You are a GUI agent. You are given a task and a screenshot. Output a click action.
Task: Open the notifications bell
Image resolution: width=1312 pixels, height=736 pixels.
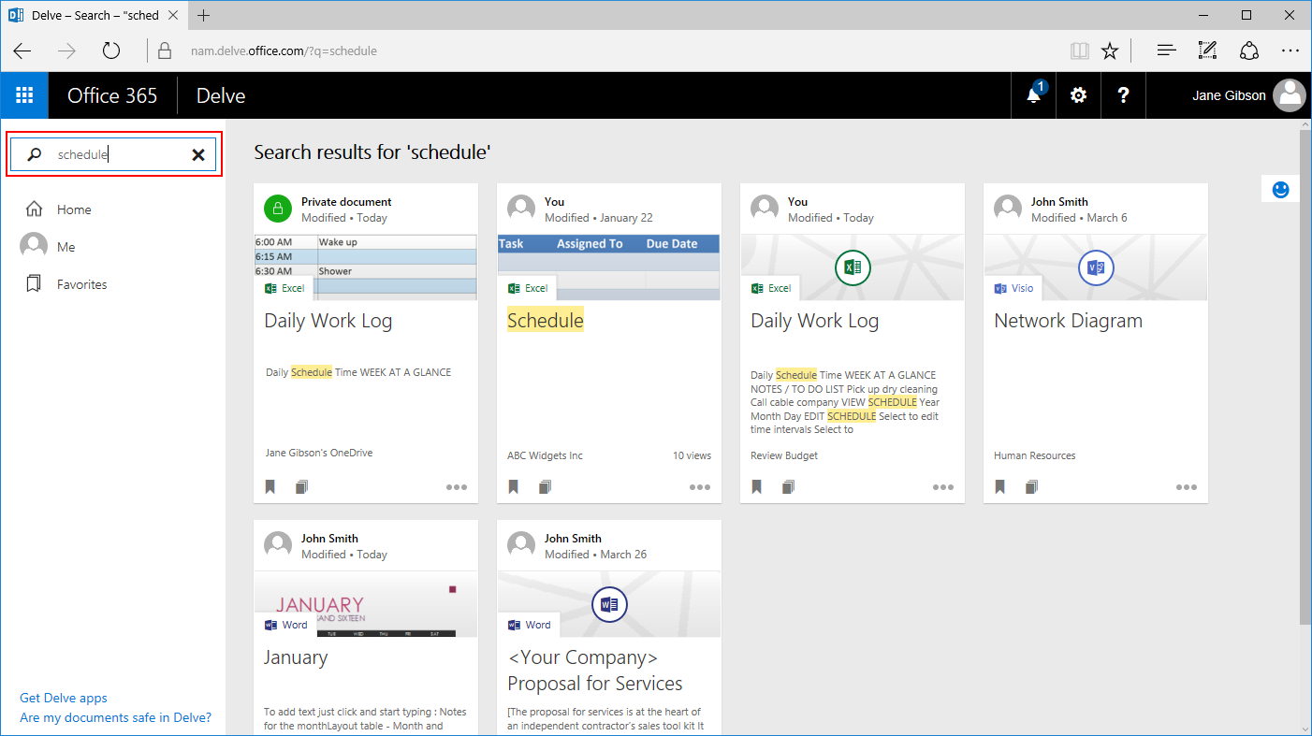1034,94
